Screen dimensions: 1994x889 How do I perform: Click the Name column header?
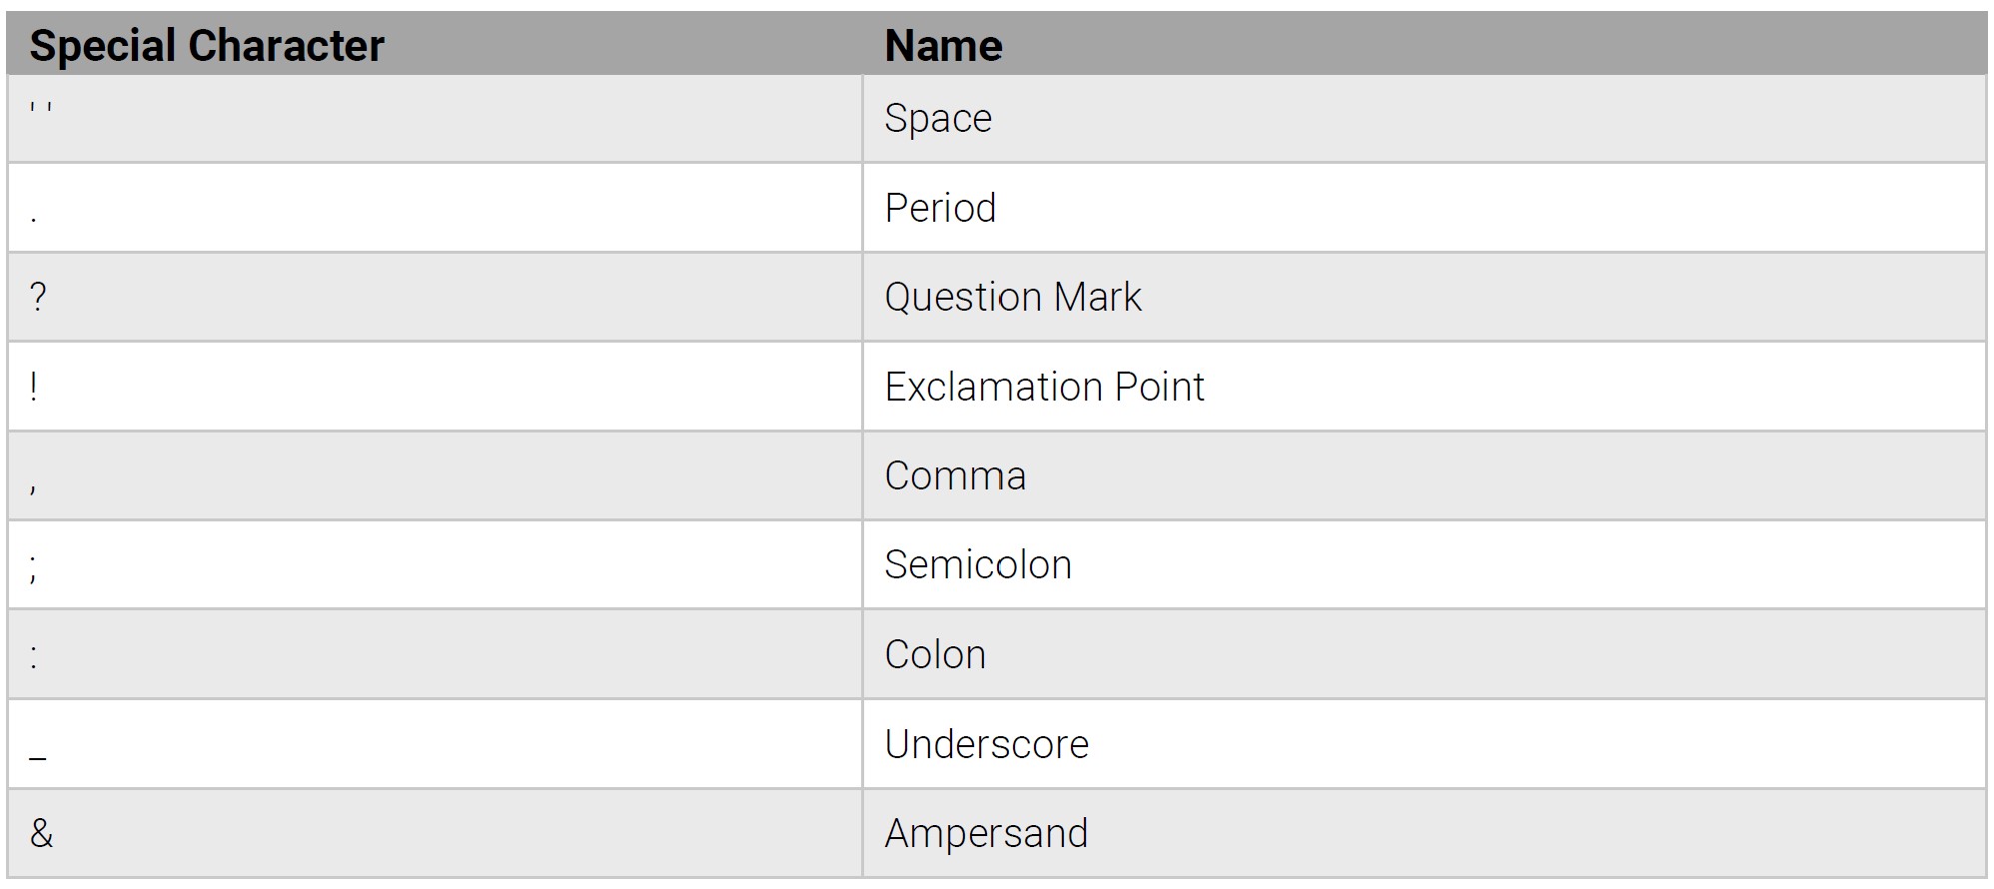[x=943, y=46]
